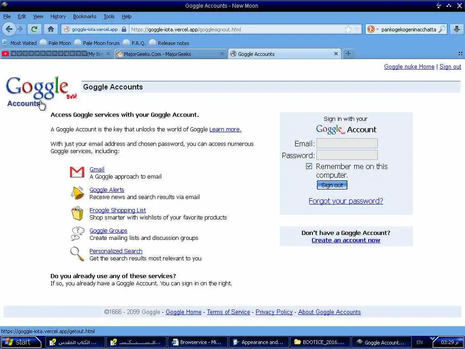Open the Goggle Groups link
Image resolution: width=465 pixels, height=349 pixels.
(x=108, y=230)
